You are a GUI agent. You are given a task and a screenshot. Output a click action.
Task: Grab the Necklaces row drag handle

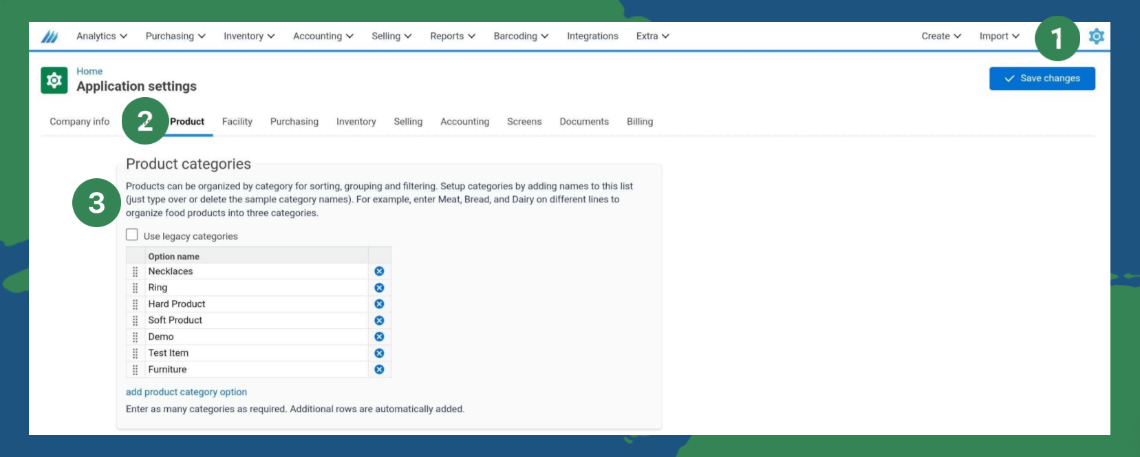135,272
